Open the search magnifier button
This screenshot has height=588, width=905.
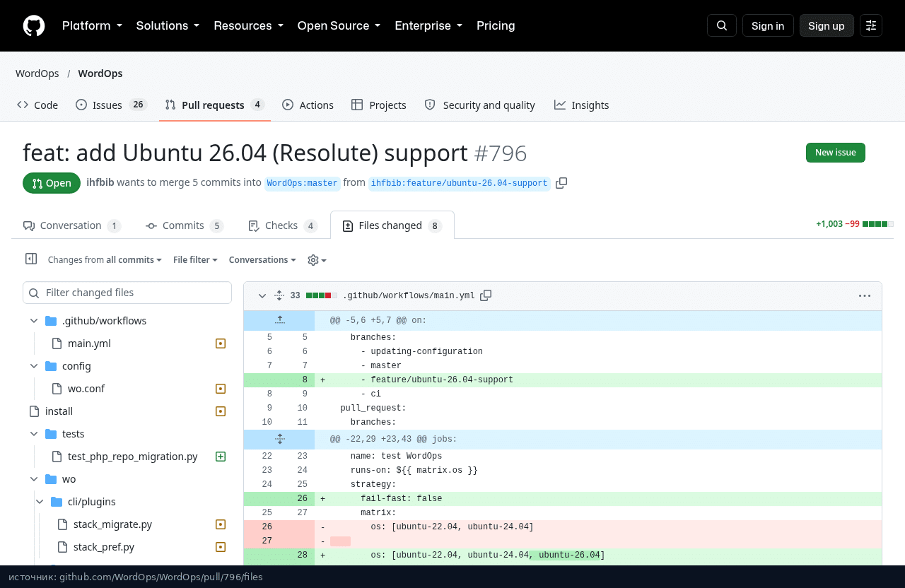pyautogui.click(x=722, y=25)
